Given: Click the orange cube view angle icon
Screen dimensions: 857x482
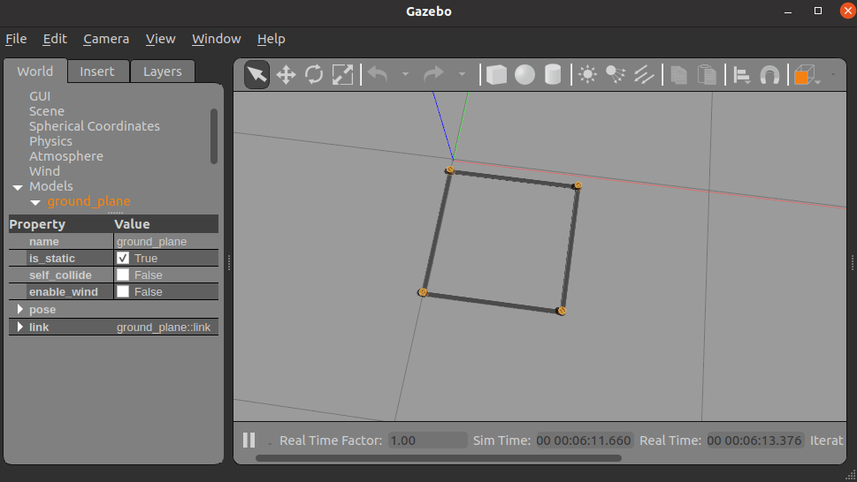Looking at the screenshot, I should [805, 75].
